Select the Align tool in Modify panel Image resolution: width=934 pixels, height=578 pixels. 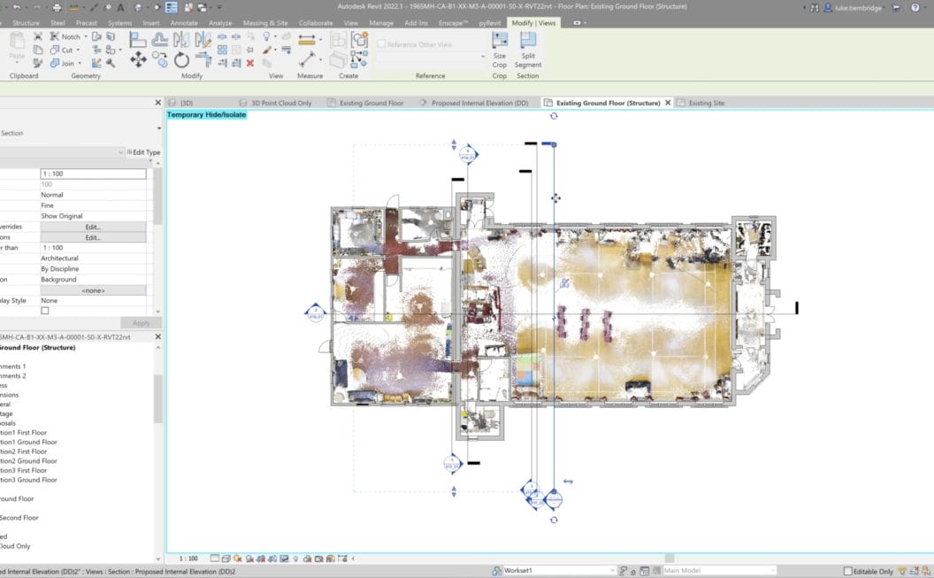coord(138,39)
